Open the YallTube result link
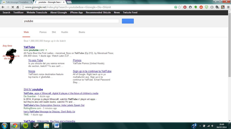 pyautogui.click(x=29, y=47)
